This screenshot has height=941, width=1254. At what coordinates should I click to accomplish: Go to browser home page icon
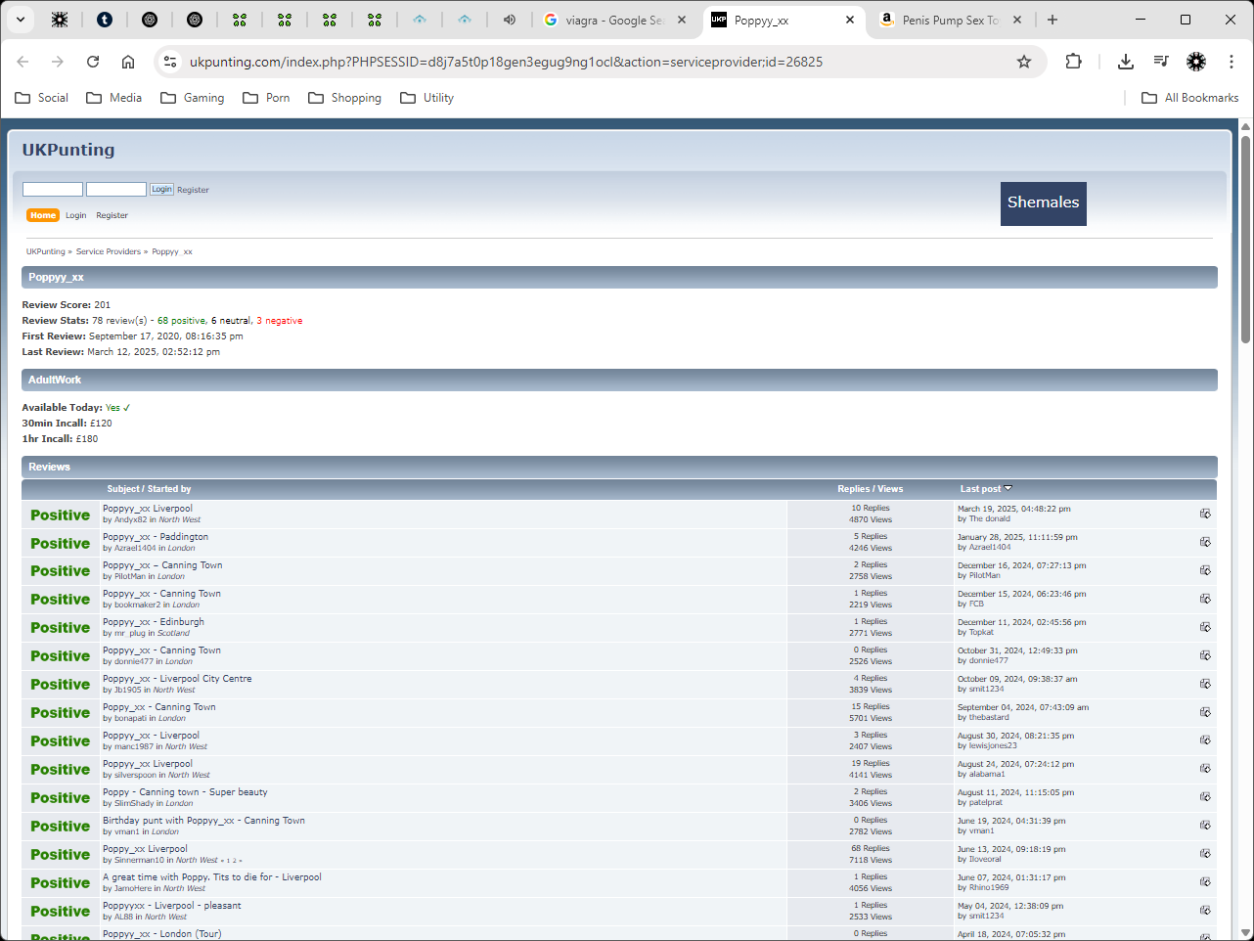pos(128,62)
